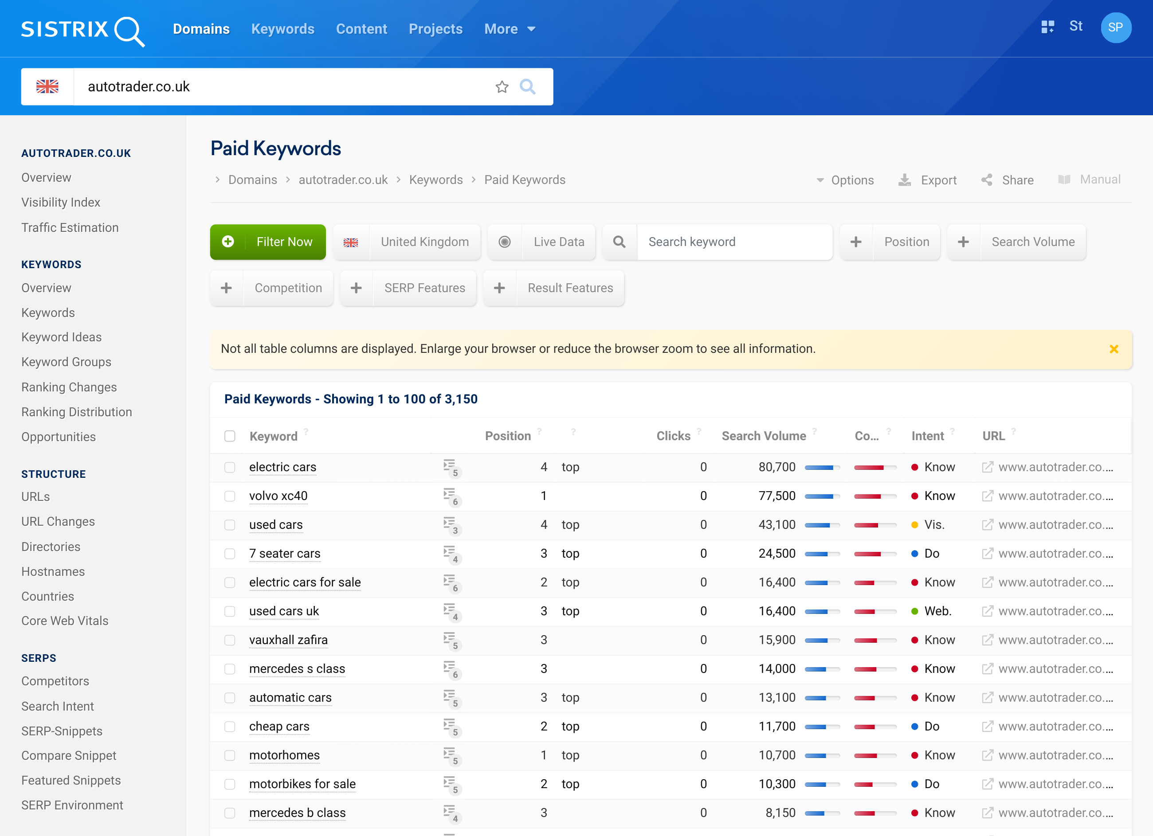Check the motorbikes for sale row checkbox
Viewport: 1153px width, 836px height.
[x=230, y=784]
